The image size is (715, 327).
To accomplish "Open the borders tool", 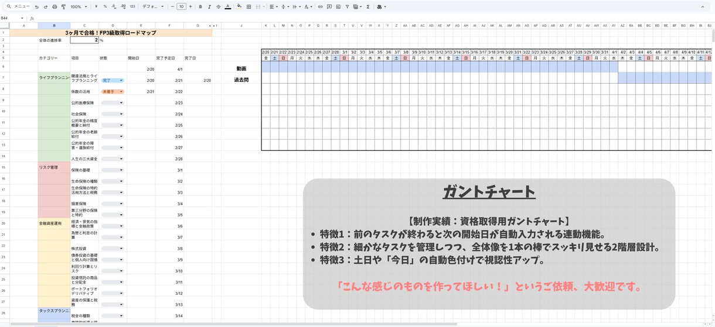I will 248,6.
